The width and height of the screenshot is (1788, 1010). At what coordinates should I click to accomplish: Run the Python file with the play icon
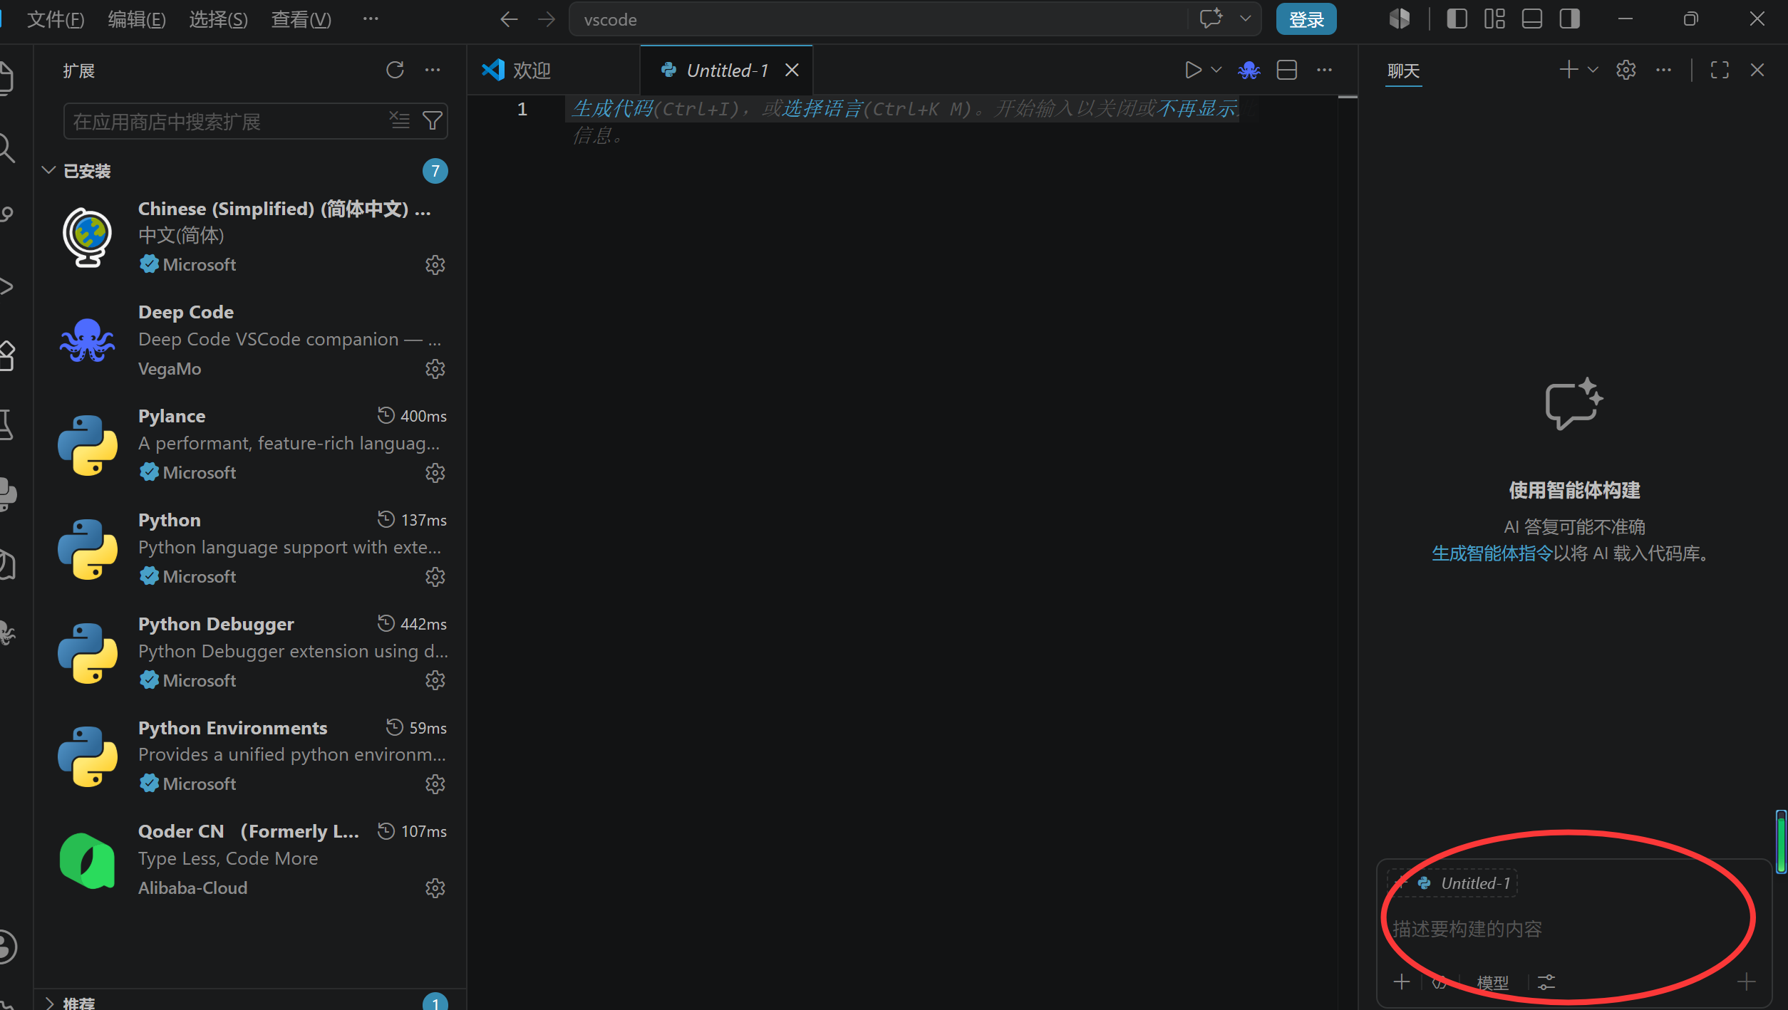click(1193, 70)
